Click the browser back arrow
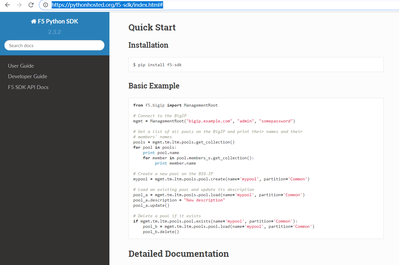Screen dimensions: 399x265 tap(8, 5)
